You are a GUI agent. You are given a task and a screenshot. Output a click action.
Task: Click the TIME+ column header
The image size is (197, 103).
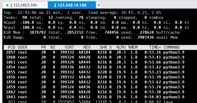coord(155,47)
